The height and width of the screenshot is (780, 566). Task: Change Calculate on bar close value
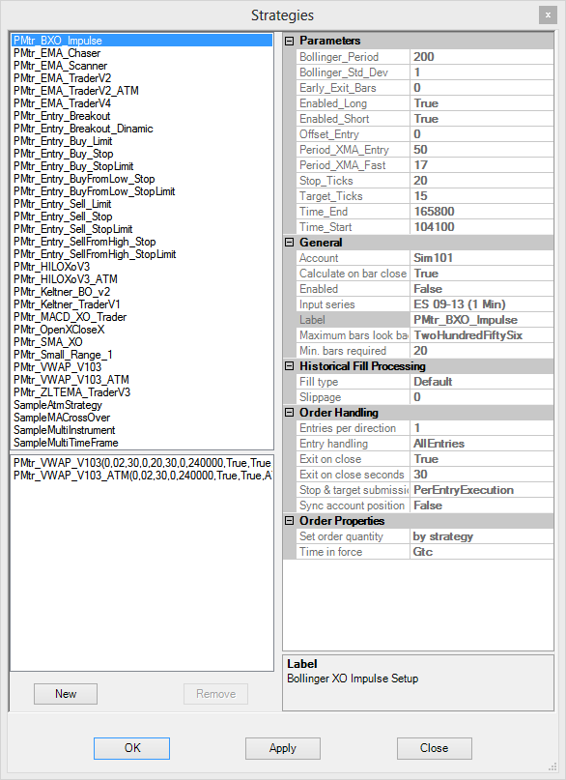[x=482, y=274]
